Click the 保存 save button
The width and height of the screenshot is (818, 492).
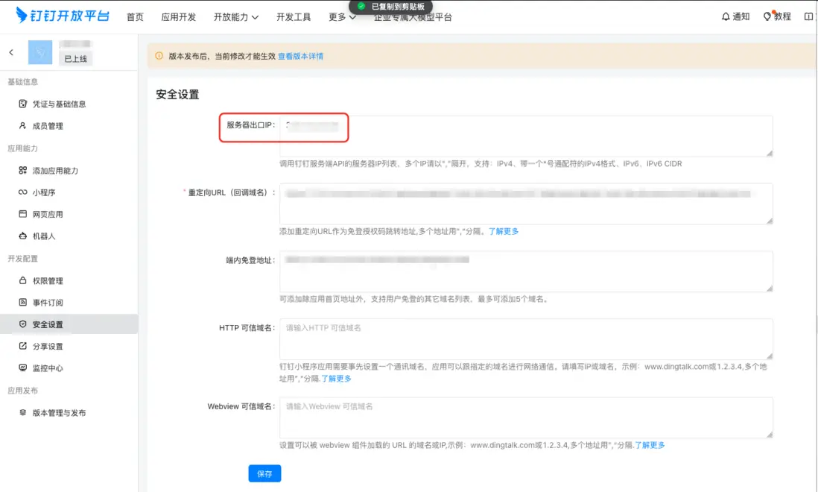coord(264,473)
